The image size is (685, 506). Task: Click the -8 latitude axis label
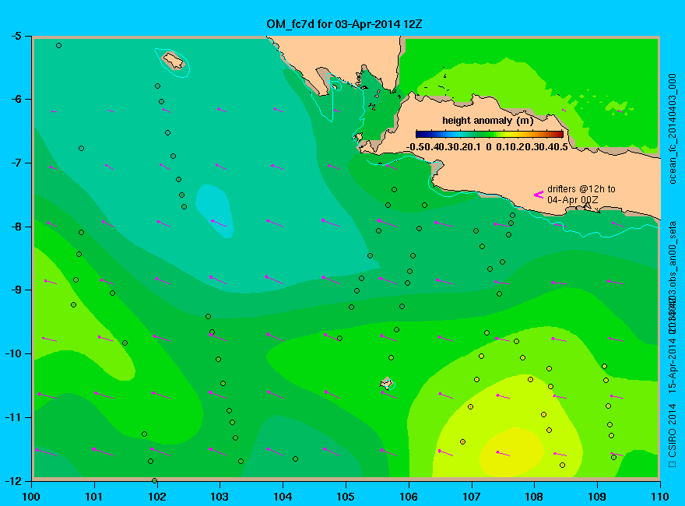click(x=16, y=227)
